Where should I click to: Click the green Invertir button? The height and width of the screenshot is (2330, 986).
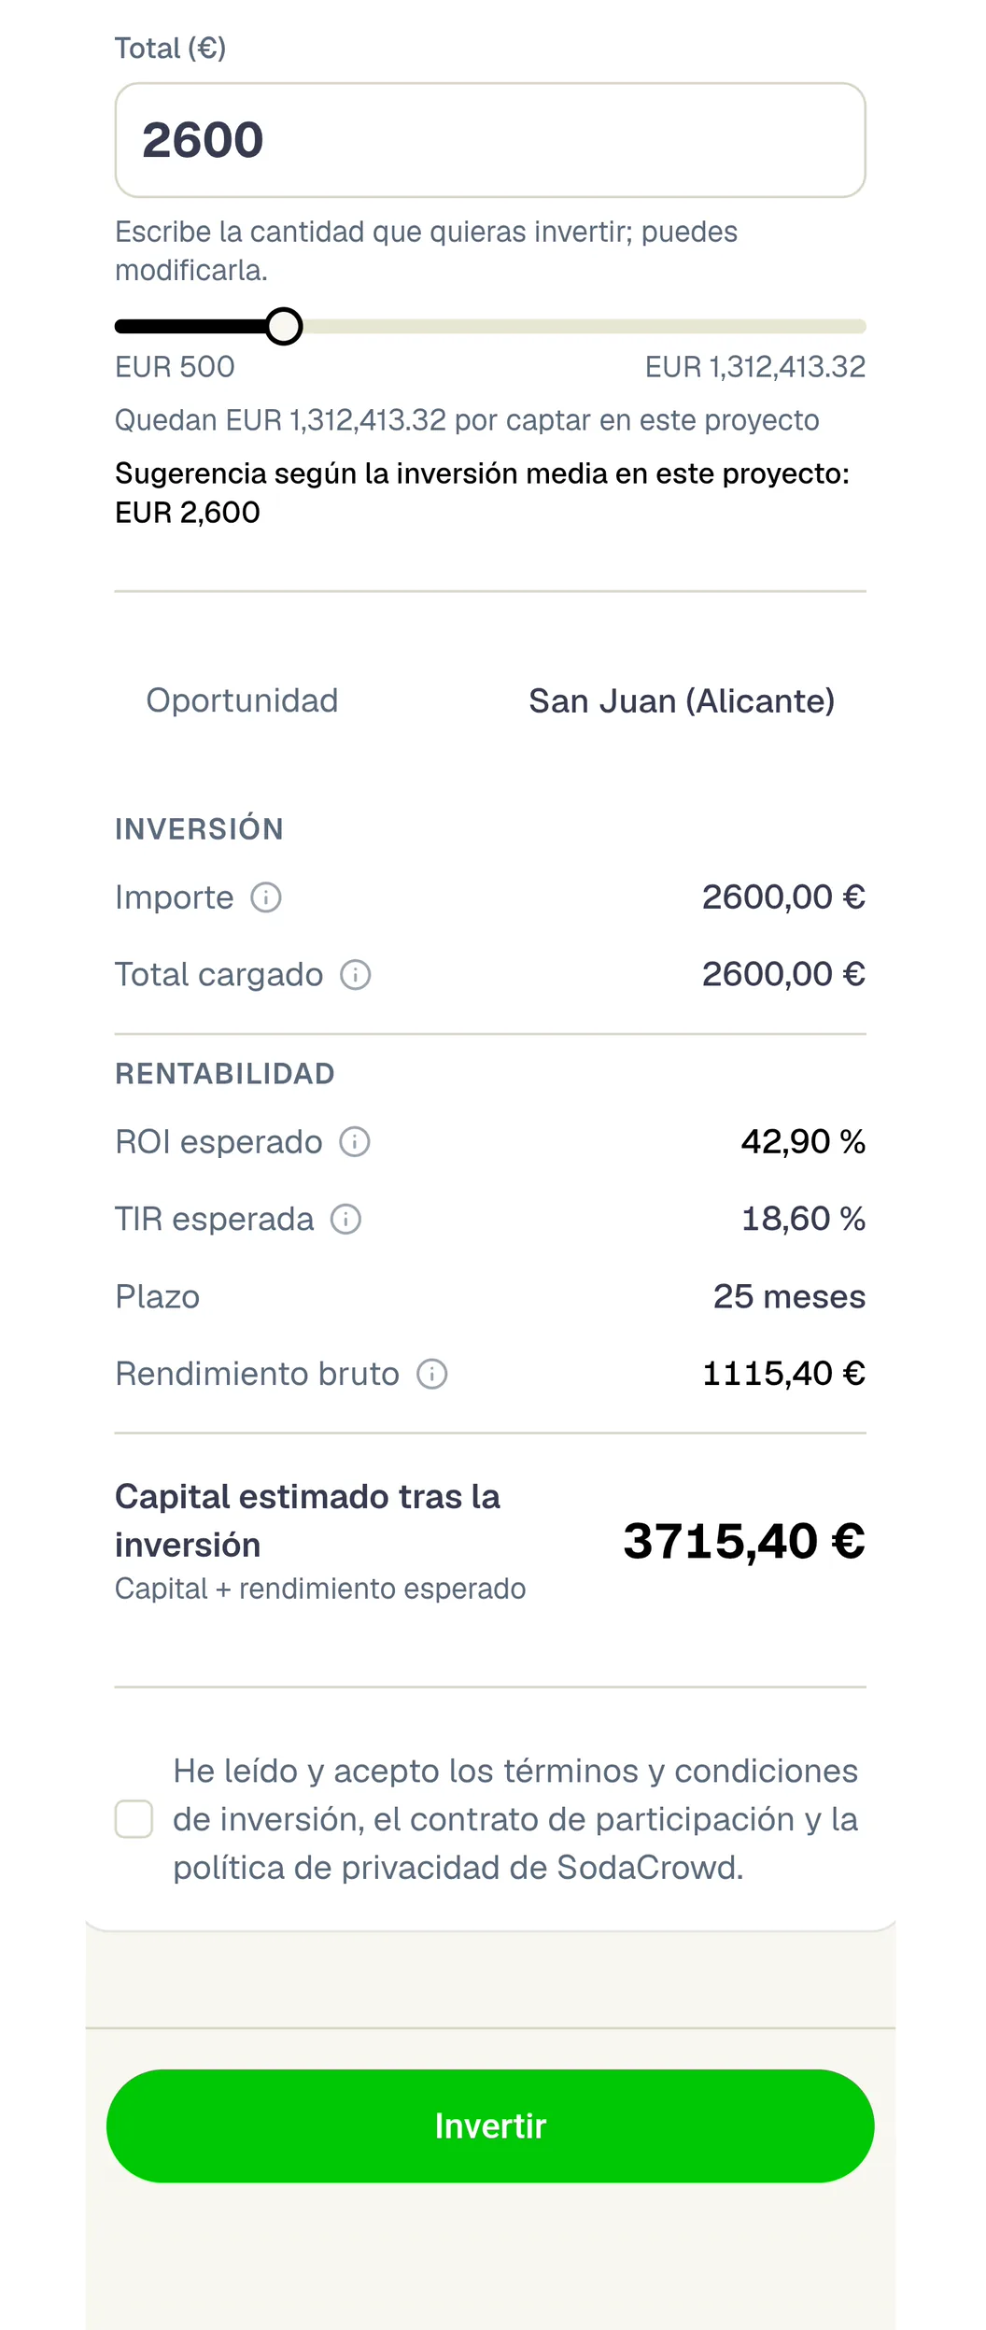pos(490,2125)
